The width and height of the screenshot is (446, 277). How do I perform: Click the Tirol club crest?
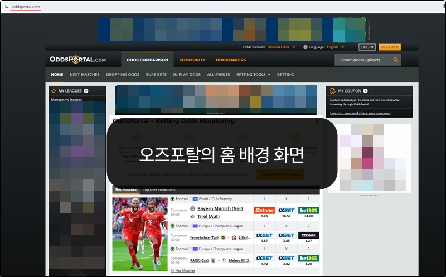point(192,216)
